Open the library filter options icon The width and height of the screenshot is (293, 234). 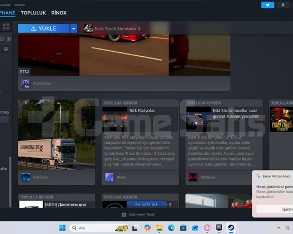click(6, 49)
